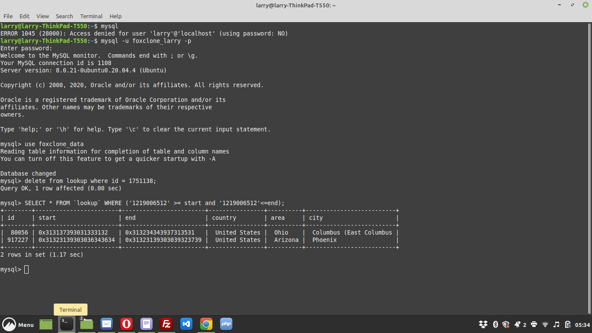Screen dimensions: 592x333
Task: Click the 'use foxclone_data' command
Action: coord(54,144)
